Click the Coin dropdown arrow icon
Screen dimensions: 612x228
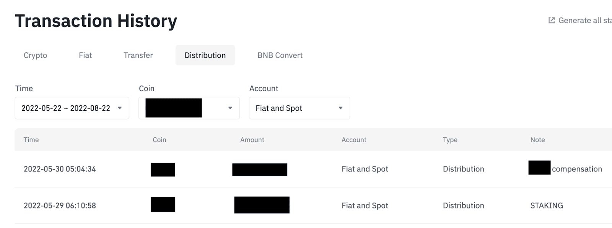tap(230, 108)
